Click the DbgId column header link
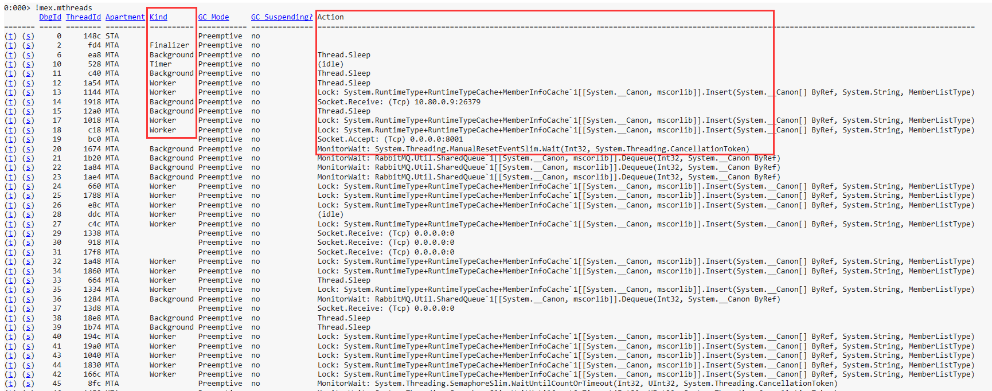This screenshot has height=391, width=992. [x=50, y=17]
